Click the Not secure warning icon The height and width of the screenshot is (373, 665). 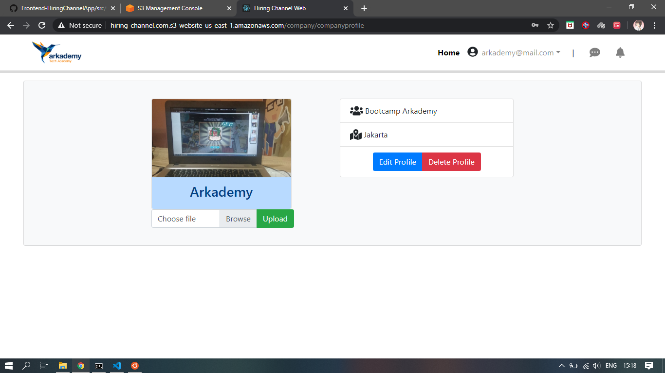tap(61, 25)
